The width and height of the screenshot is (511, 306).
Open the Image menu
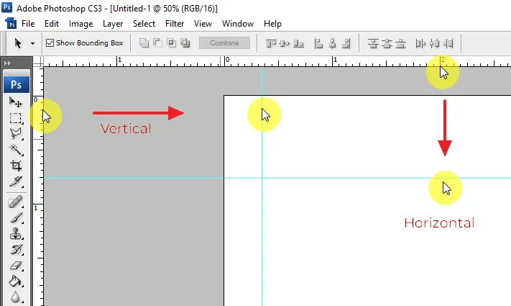coord(80,24)
